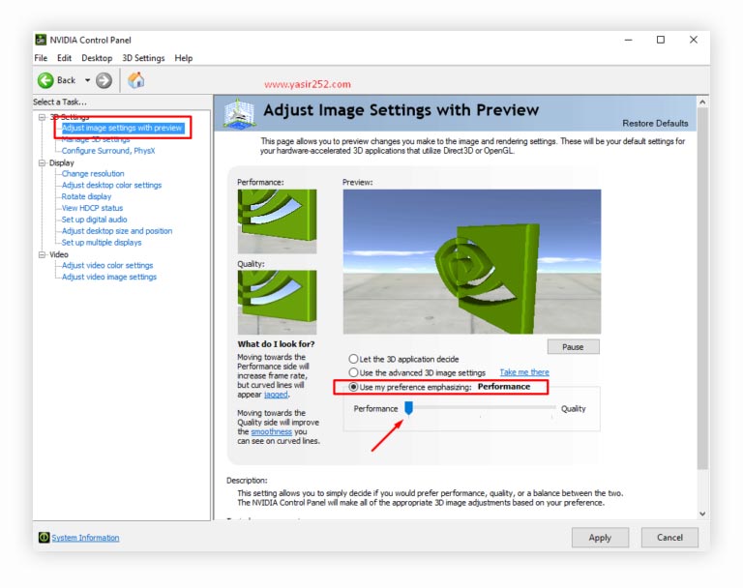Follow the Take me there link
The image size is (743, 588).
[524, 372]
